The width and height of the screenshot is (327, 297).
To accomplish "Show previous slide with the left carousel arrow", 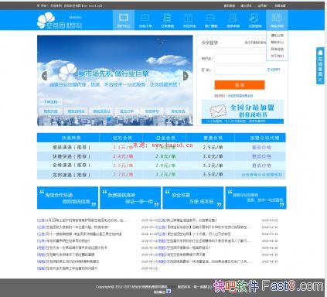I will (44, 76).
